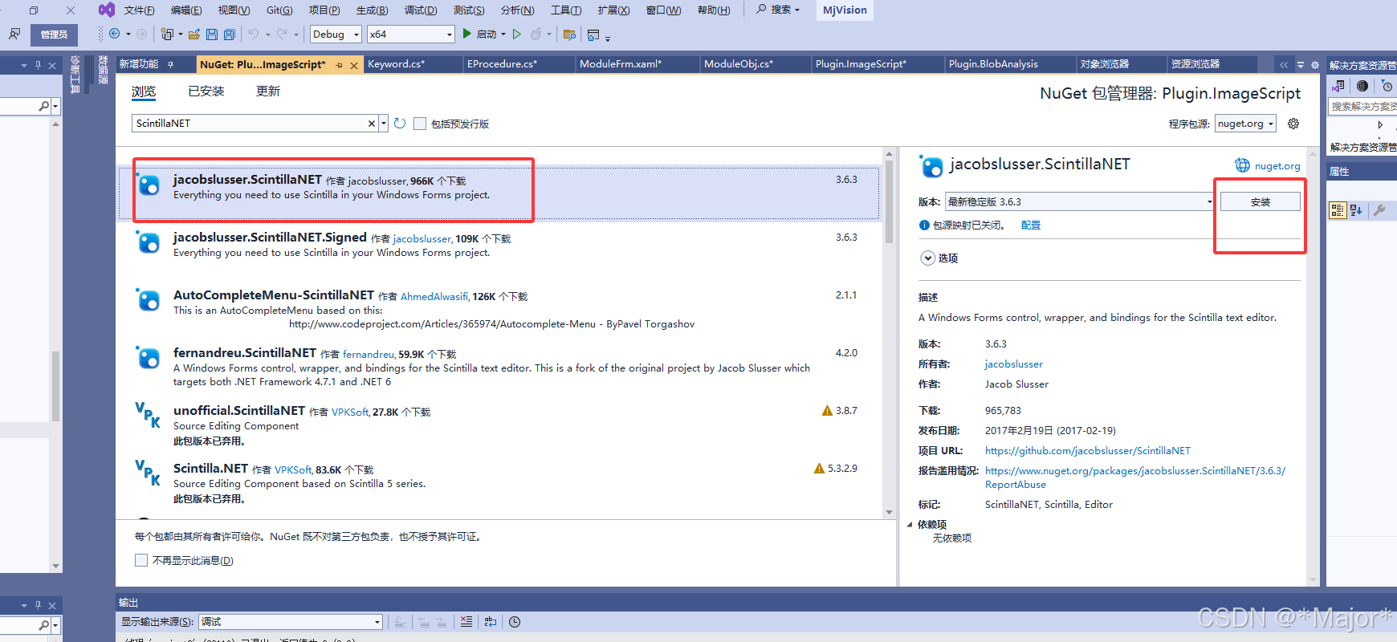Toggle word wrap in the output panel
The height and width of the screenshot is (642, 1397).
coord(491,622)
